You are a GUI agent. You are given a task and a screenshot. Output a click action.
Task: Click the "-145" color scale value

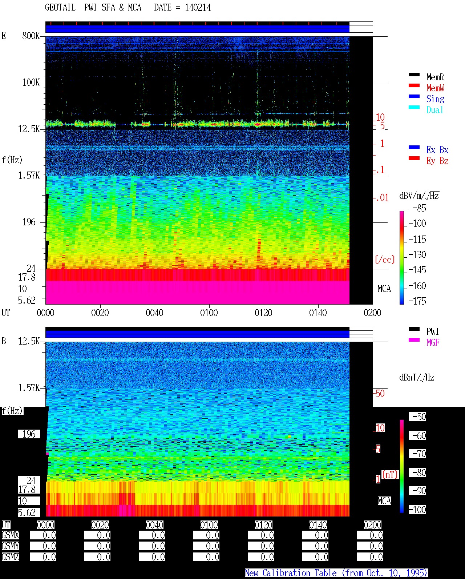[x=417, y=270]
